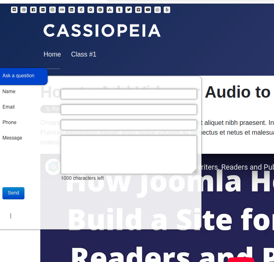Click the Email field label
Screen dimensions: 274x262
(9, 107)
